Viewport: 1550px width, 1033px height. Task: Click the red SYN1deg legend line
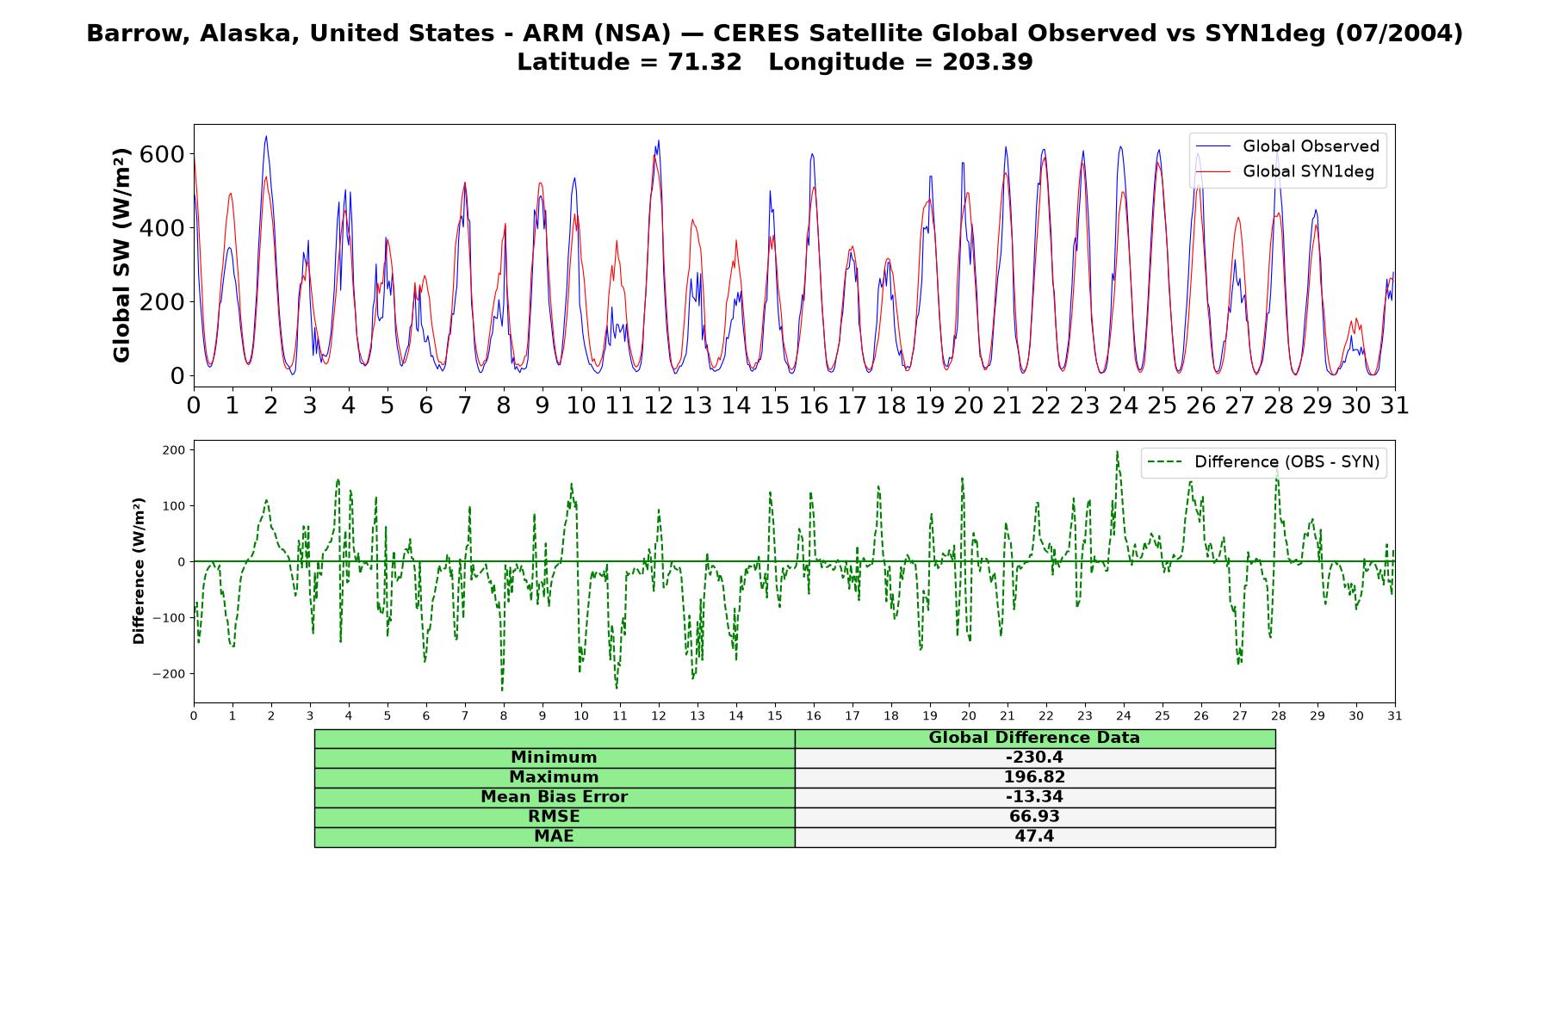[1214, 171]
